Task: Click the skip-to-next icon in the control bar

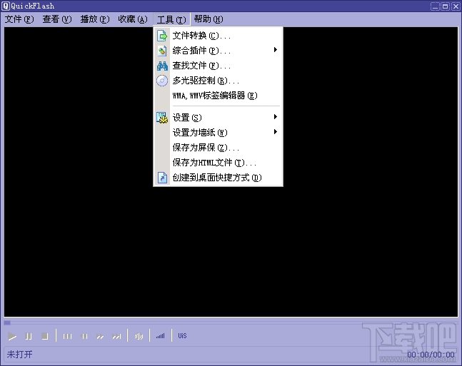Action: [116, 336]
